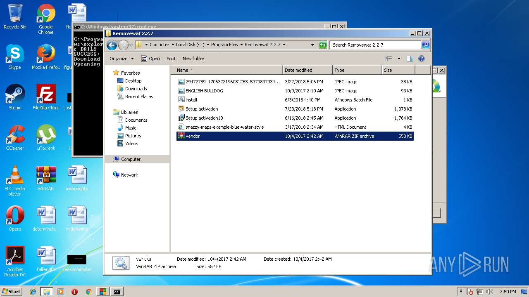Viewport: 529px width, 297px height.
Task: Click the Explorer help question mark icon
Action: point(422,59)
